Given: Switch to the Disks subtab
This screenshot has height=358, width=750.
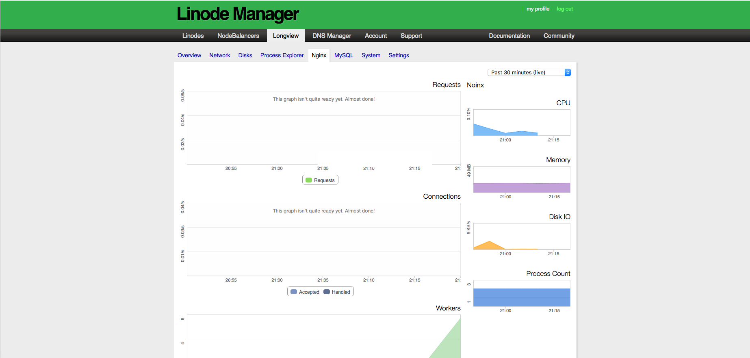Looking at the screenshot, I should click(245, 55).
